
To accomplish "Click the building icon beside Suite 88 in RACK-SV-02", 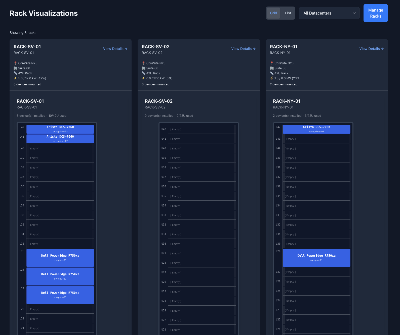I will tap(143, 68).
